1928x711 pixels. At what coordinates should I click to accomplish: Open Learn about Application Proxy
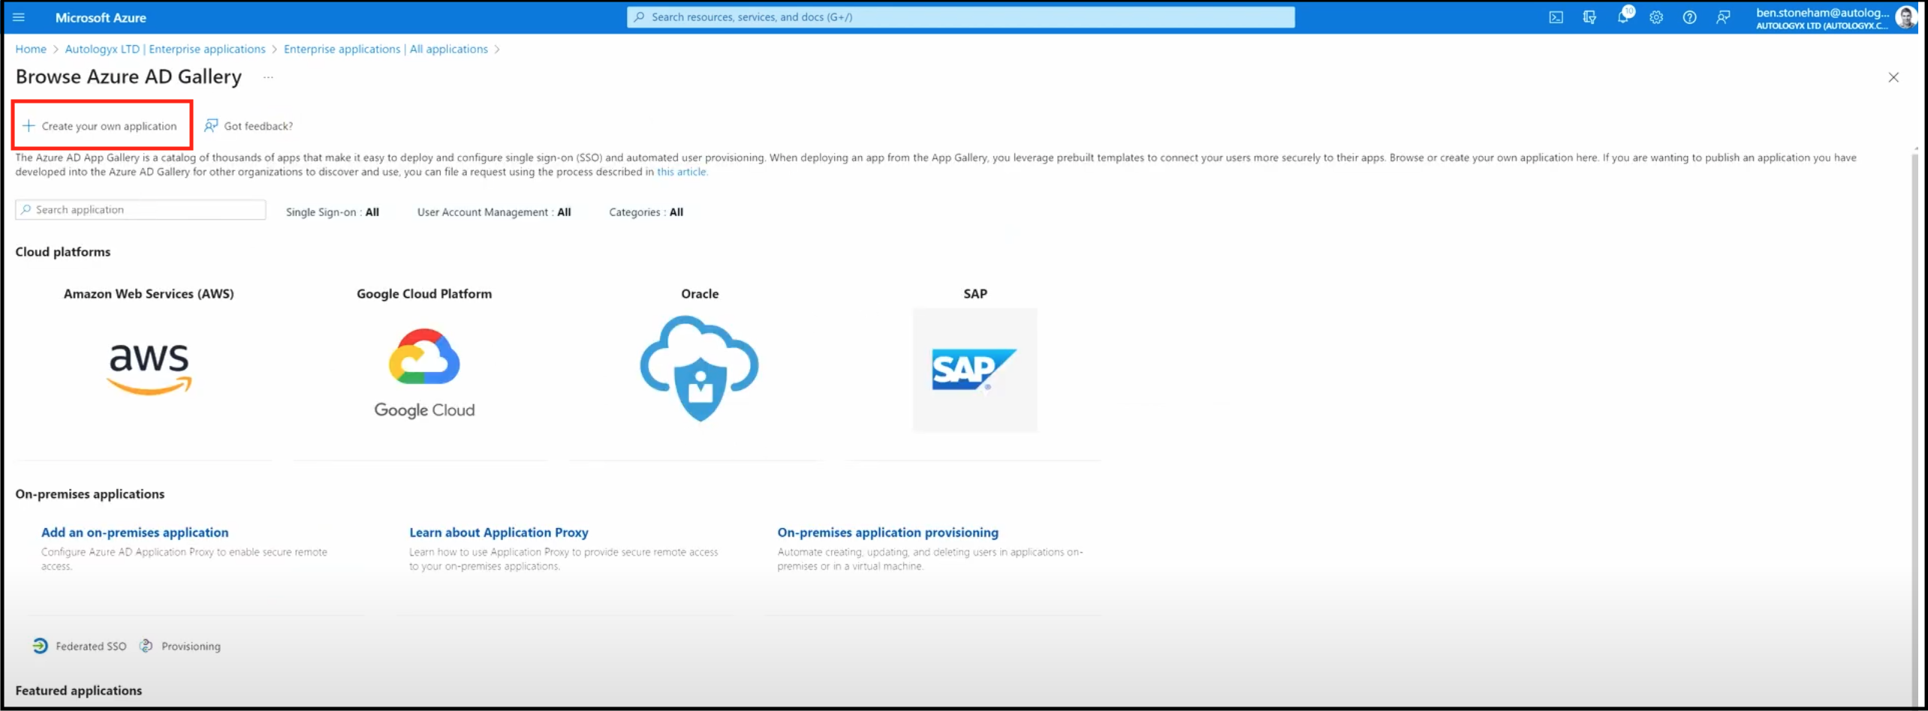coord(499,532)
